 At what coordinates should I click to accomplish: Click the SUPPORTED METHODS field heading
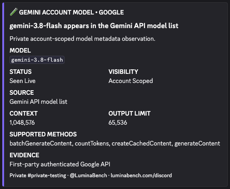pyautogui.click(x=43, y=134)
